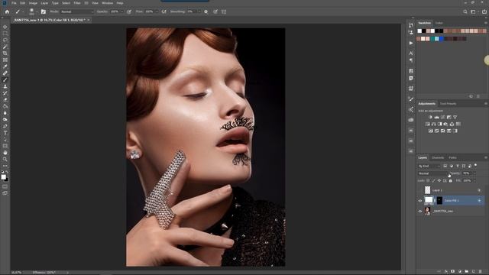Select the Hand tool
This screenshot has width=489, height=275.
point(5,153)
